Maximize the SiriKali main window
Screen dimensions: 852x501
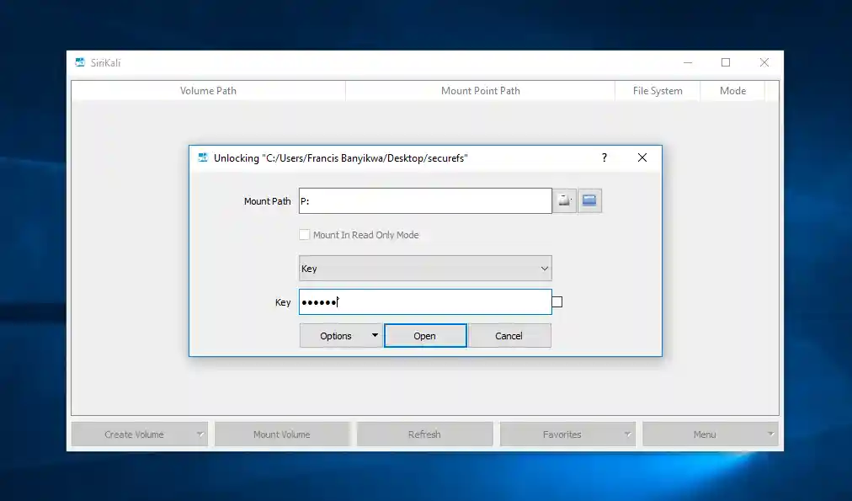pos(726,62)
